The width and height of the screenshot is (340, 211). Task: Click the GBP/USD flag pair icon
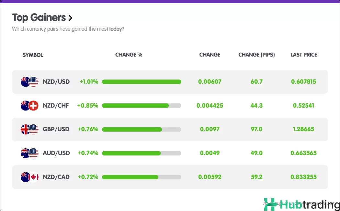[x=29, y=129]
